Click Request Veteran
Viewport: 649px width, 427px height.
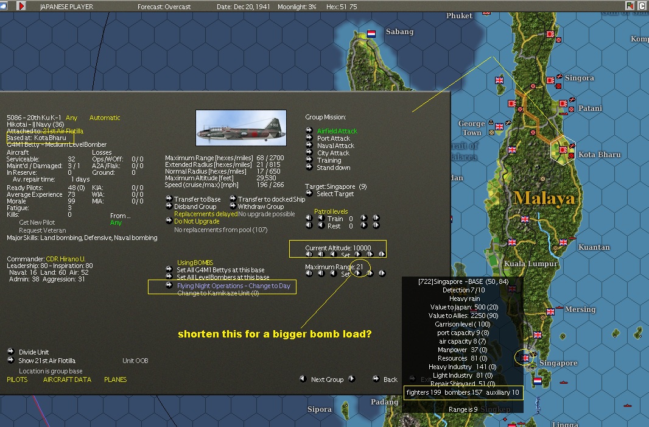click(42, 230)
